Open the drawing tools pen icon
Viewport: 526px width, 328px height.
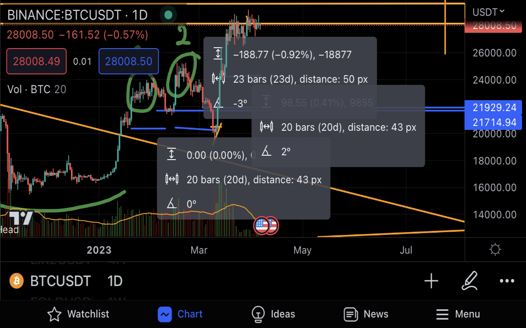tap(469, 281)
